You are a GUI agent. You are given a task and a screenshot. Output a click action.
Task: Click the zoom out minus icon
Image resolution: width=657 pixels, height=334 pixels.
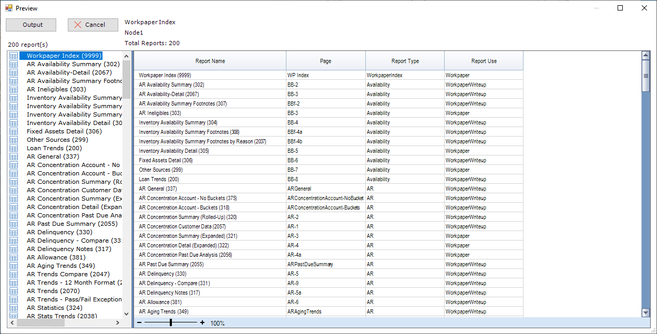pyautogui.click(x=139, y=322)
